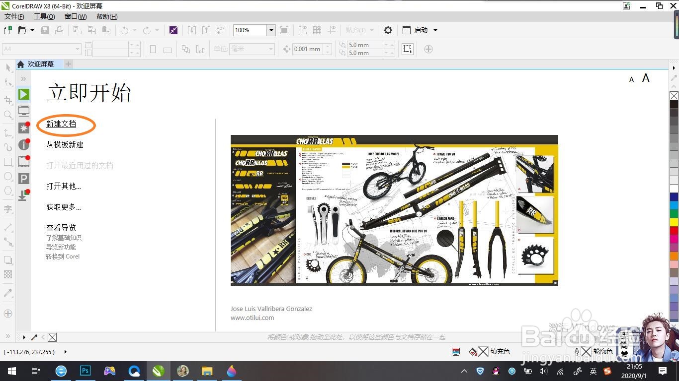Click the What's New starburst sidebar icon
679x381 pixels.
pos(24,128)
